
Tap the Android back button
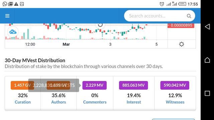pos(207,27)
